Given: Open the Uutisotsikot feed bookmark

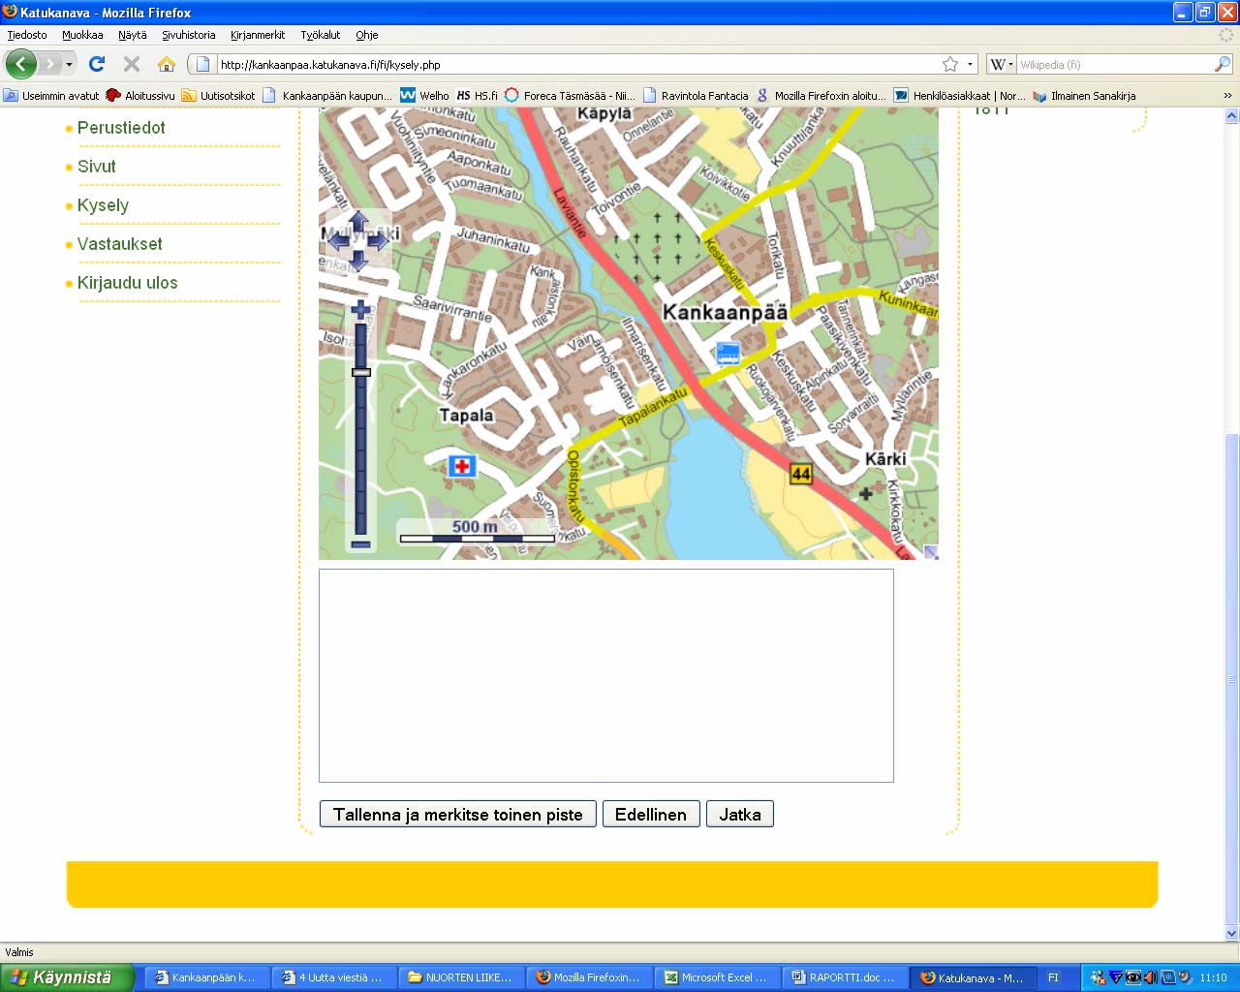Looking at the screenshot, I should coord(218,96).
